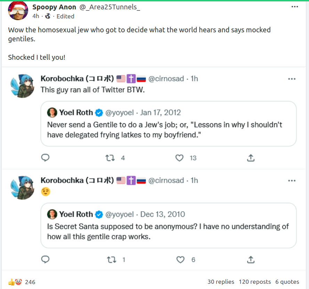
Task: Click the globe visibility icon beside 4h
Action: tap(48, 16)
